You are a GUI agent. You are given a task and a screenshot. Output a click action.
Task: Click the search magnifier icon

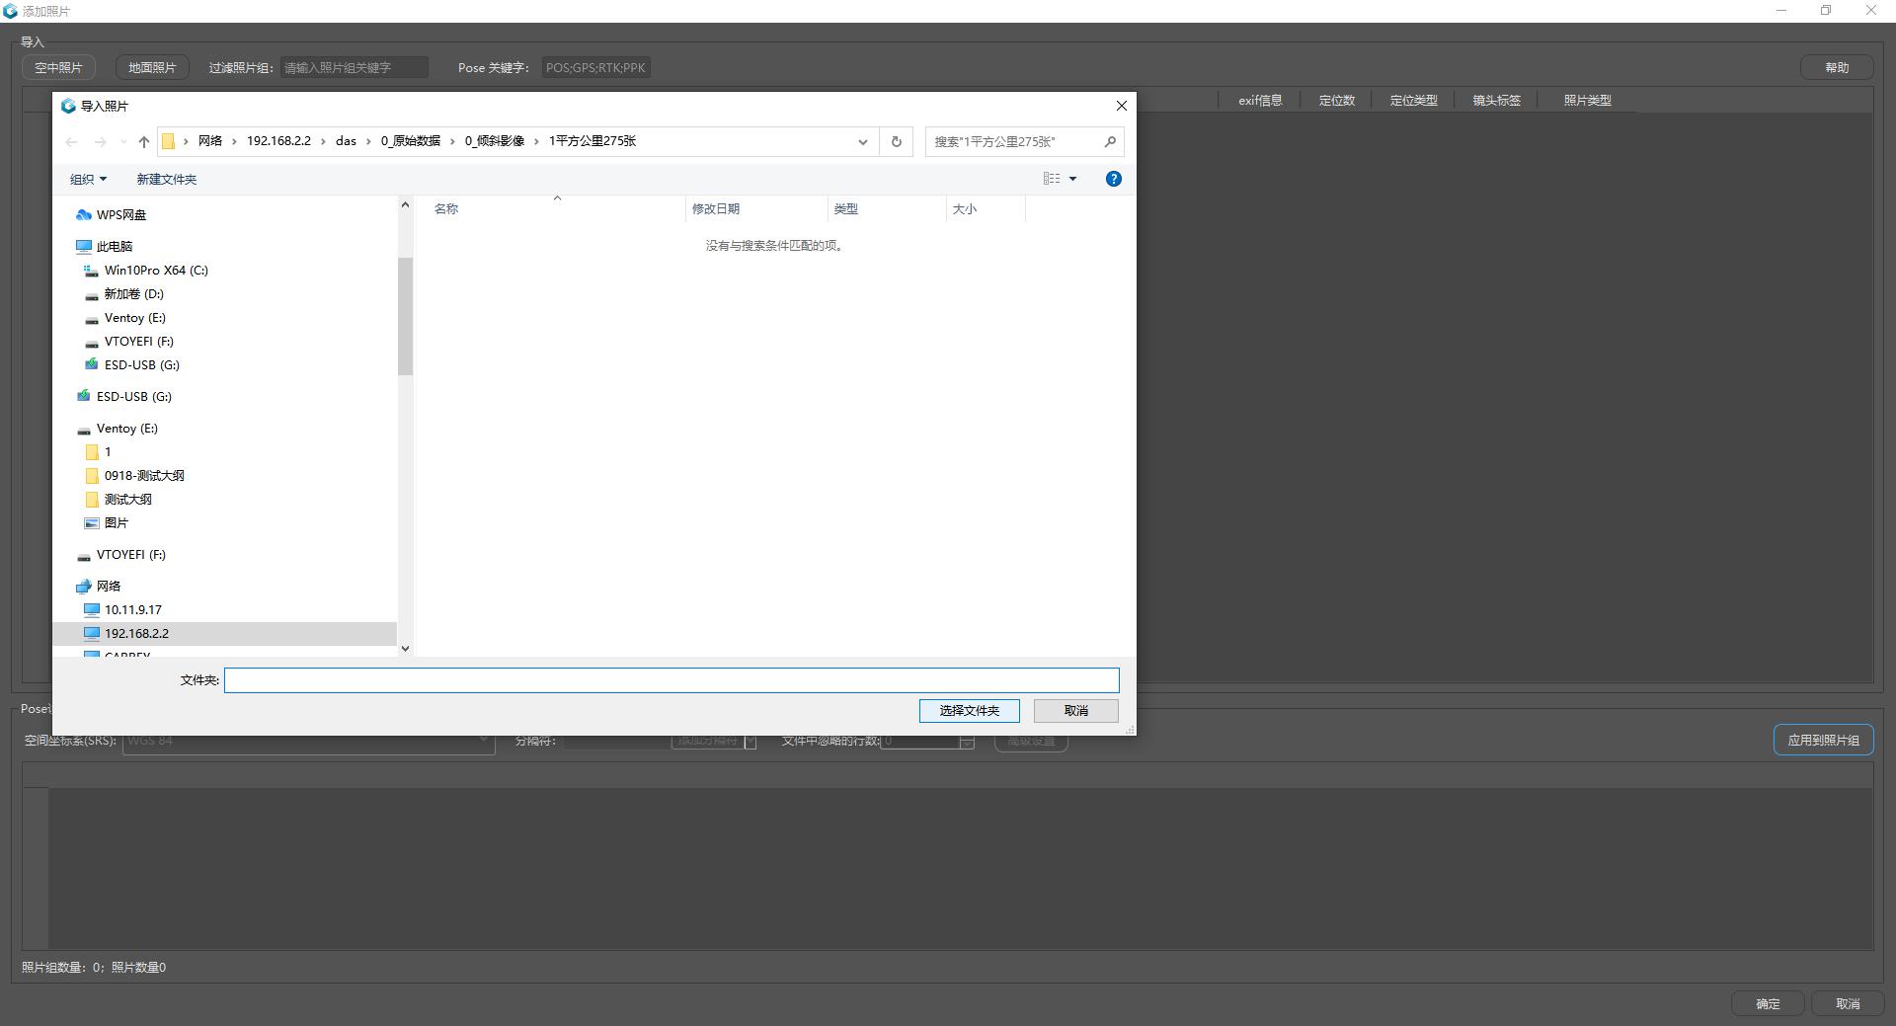(1110, 141)
